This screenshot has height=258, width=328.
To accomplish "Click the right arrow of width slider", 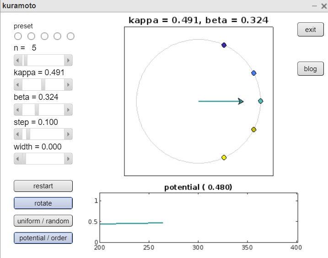I will click(69, 159).
